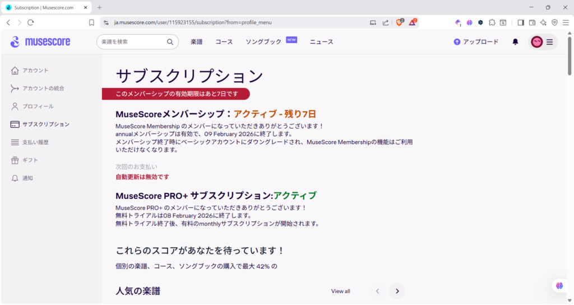Click the アップロード upload button
Viewport: 574px width, 305px height.
476,42
